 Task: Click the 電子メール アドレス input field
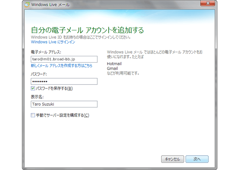64,59
